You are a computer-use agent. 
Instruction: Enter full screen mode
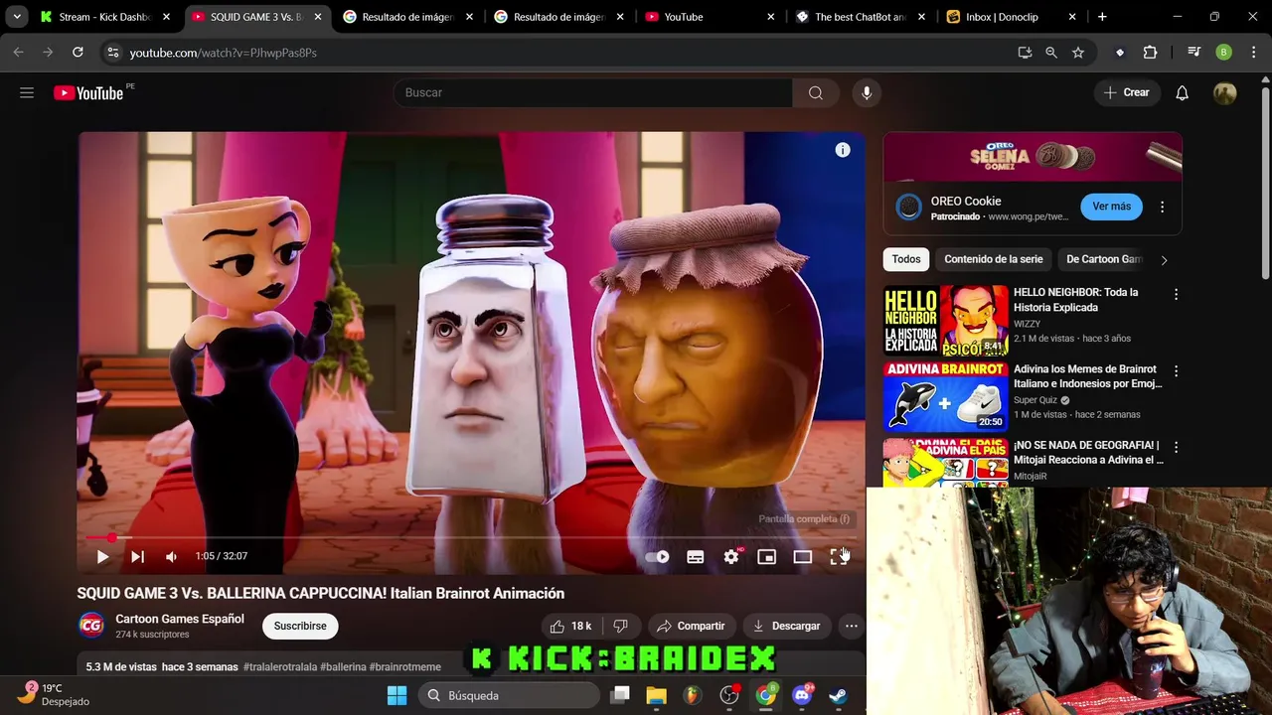click(x=838, y=556)
